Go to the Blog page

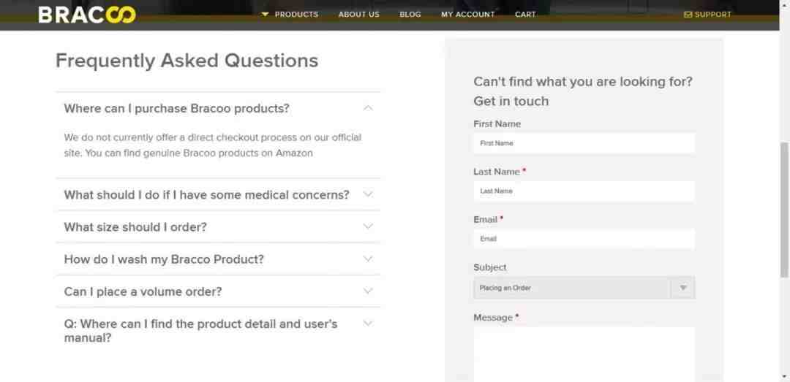click(410, 15)
